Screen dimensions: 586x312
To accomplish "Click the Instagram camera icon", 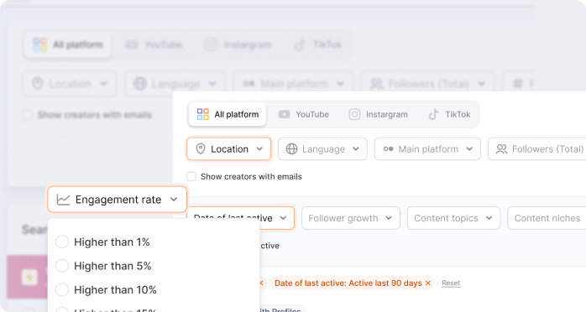I will coord(354,114).
